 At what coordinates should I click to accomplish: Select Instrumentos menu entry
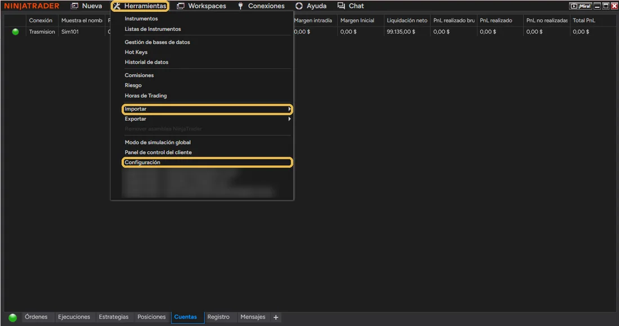pos(141,19)
